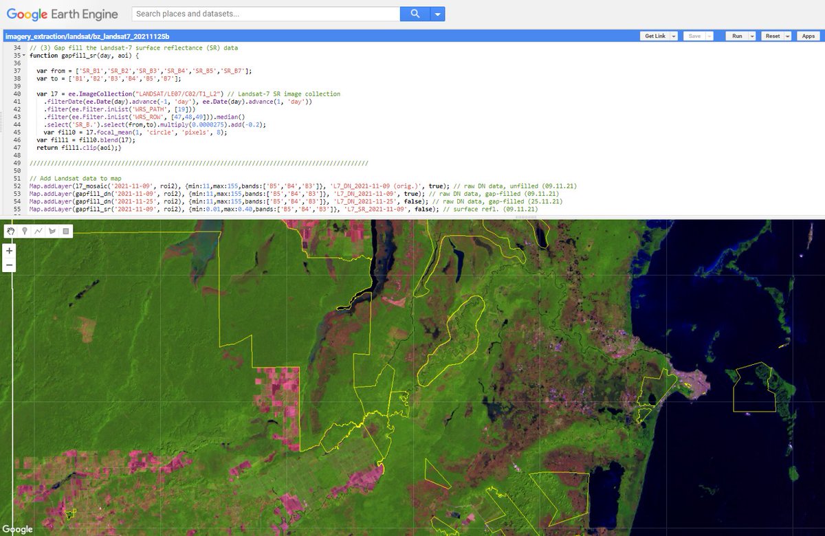Image resolution: width=825 pixels, height=536 pixels.
Task: Click line number 52 in gutter
Action: click(x=16, y=186)
